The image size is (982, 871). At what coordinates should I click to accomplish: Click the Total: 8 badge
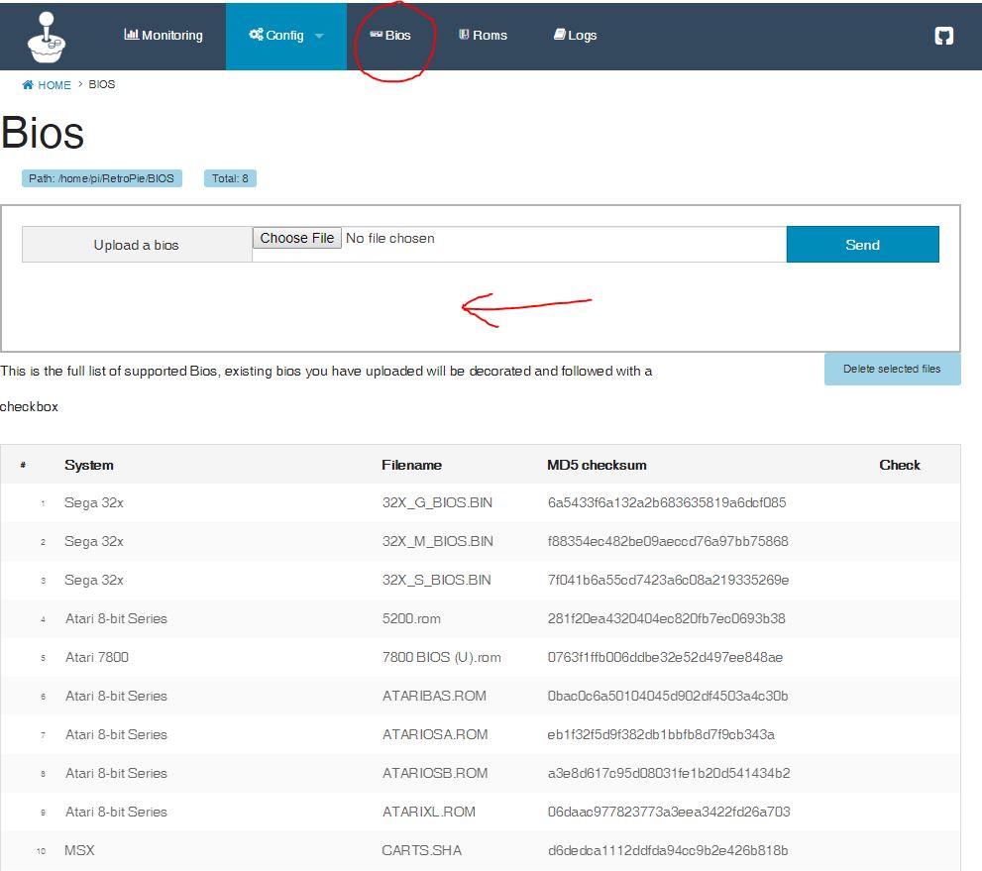coord(231,179)
